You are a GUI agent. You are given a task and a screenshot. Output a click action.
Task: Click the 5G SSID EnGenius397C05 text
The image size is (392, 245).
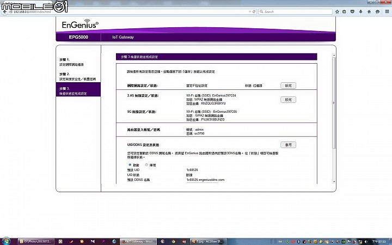pos(225,112)
